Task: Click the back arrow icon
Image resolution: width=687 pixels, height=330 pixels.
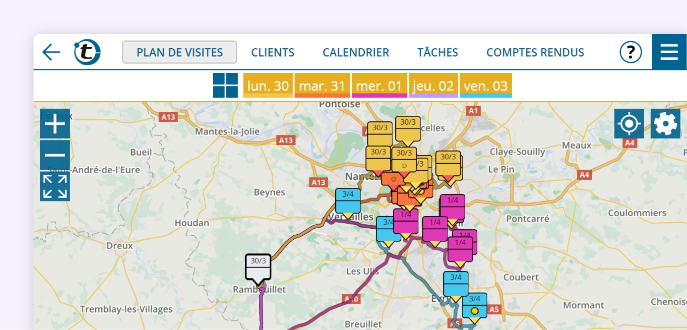Action: 51,52
